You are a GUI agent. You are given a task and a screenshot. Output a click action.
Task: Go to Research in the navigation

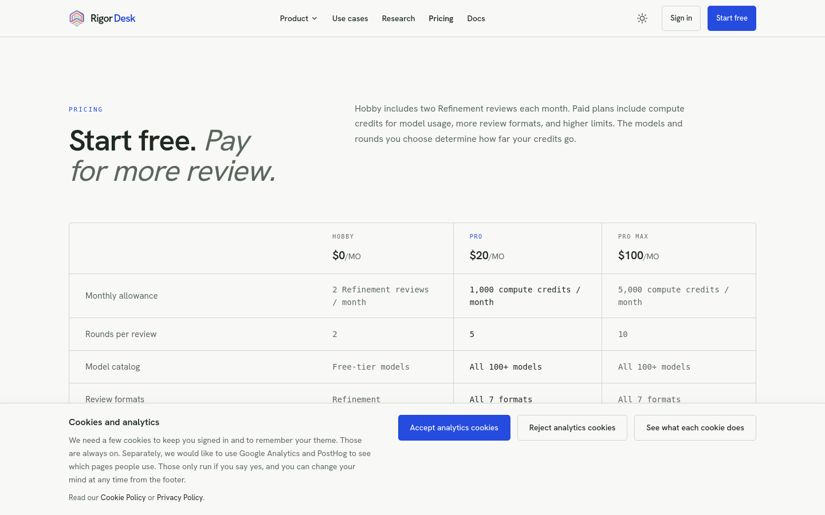tap(398, 18)
